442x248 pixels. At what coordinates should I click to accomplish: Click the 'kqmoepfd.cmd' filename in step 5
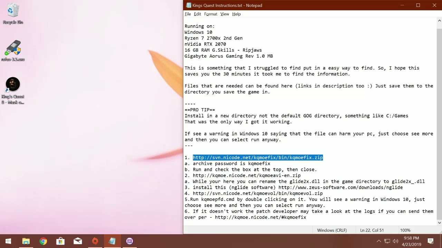(218, 199)
